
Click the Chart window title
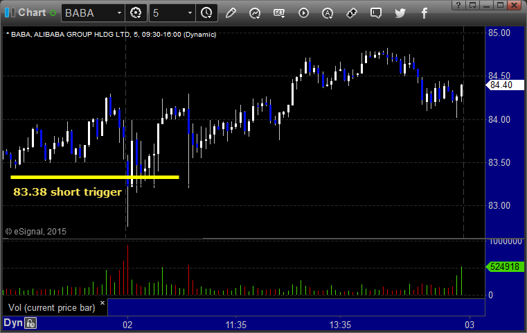pos(32,12)
